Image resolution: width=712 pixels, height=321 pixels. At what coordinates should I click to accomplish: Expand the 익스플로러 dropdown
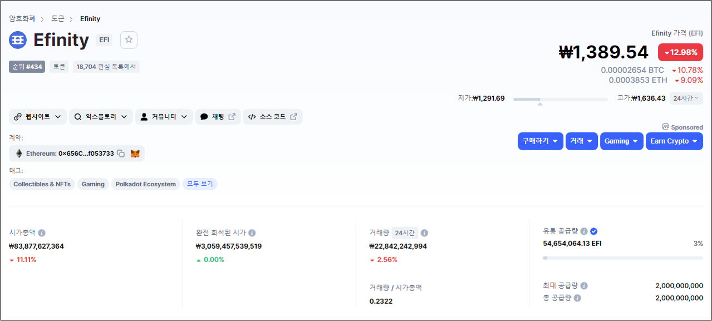coord(101,117)
